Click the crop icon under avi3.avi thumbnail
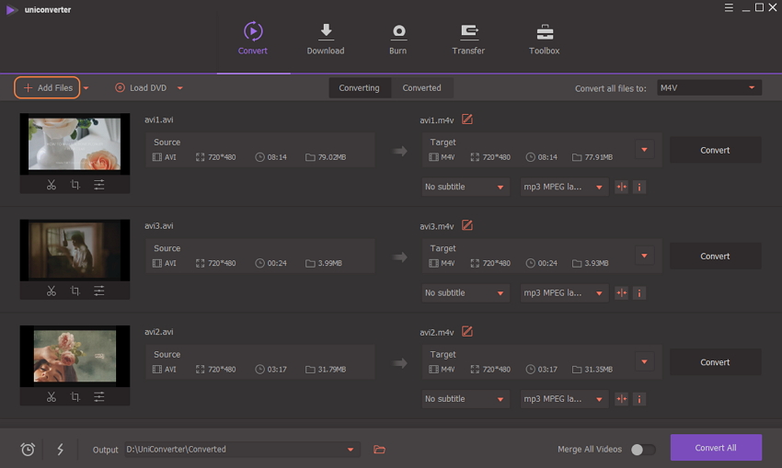 tap(75, 291)
